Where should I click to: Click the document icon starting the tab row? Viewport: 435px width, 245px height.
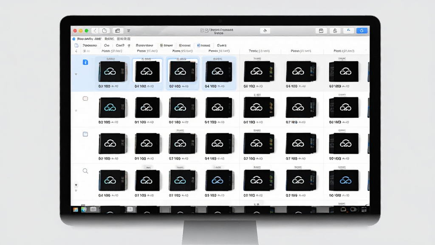76,45
